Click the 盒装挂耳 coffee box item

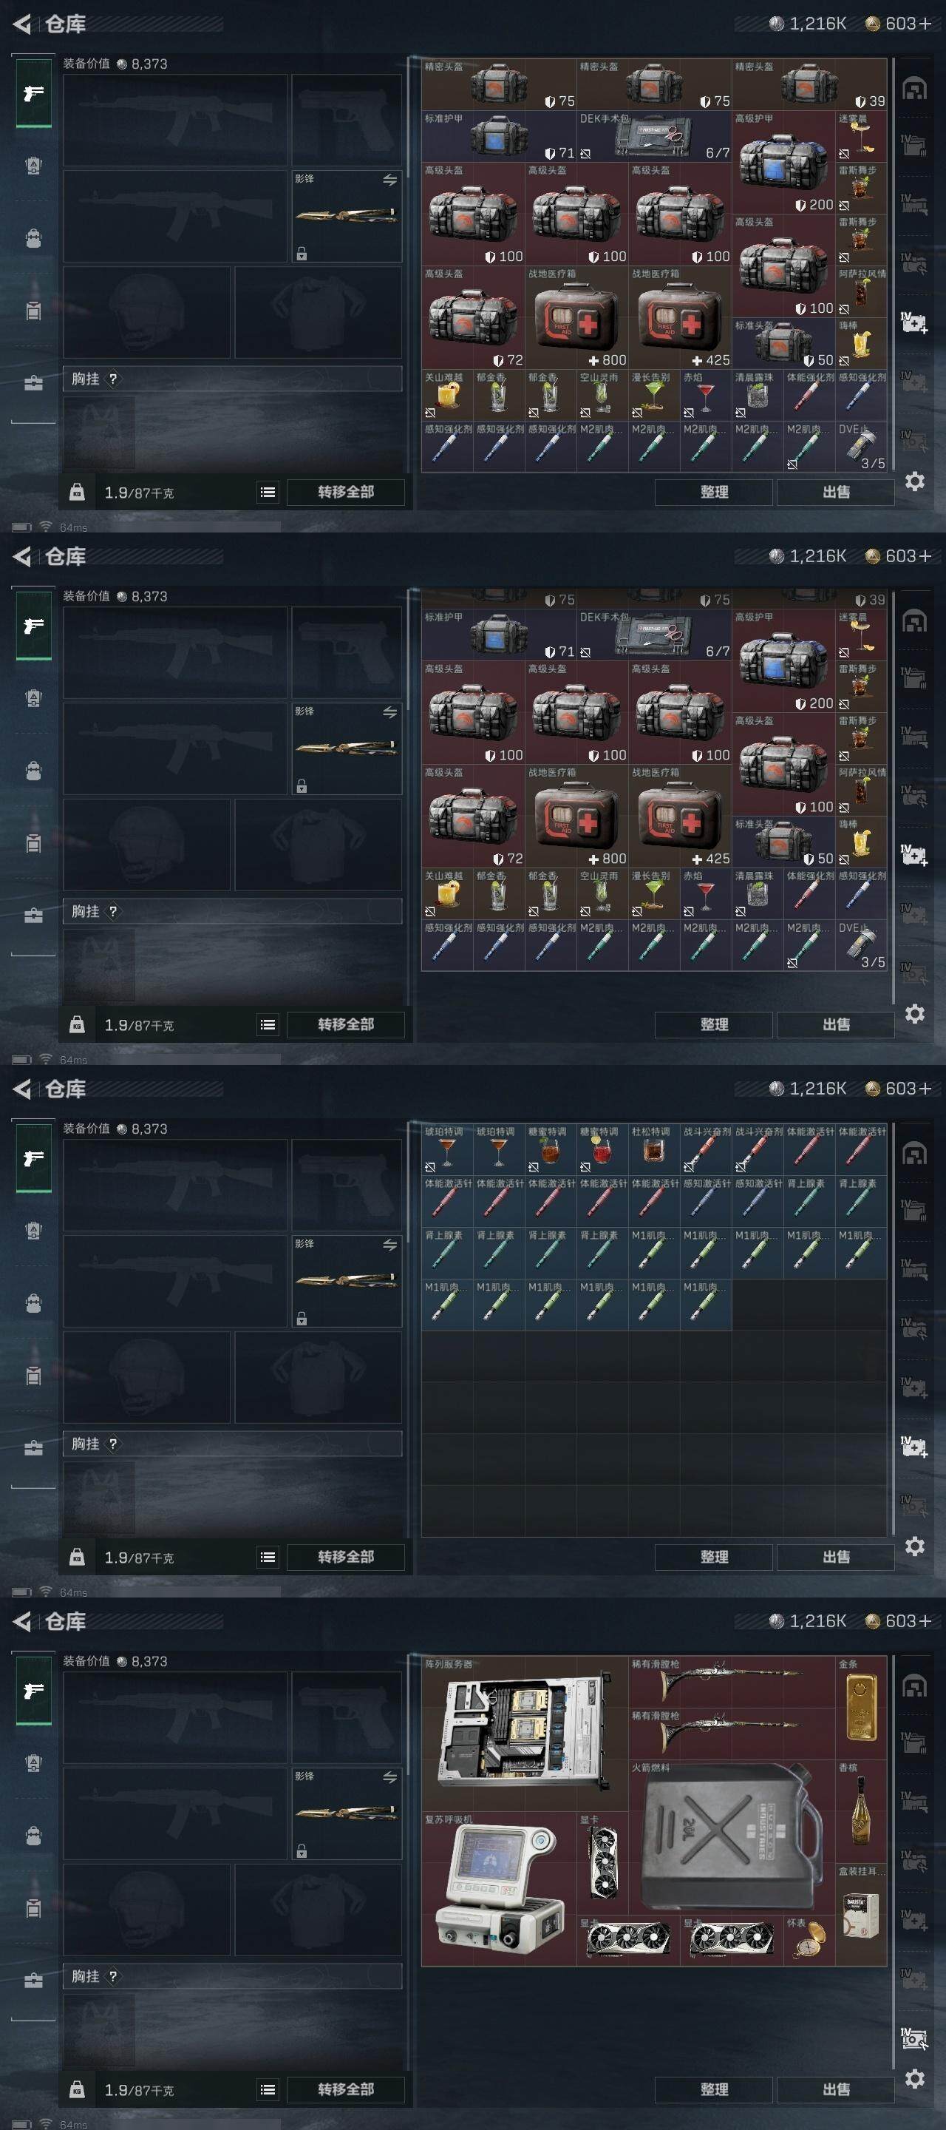click(861, 1913)
